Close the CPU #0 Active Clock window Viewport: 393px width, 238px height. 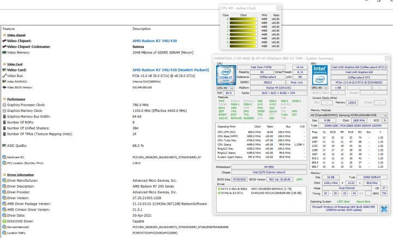click(x=278, y=8)
